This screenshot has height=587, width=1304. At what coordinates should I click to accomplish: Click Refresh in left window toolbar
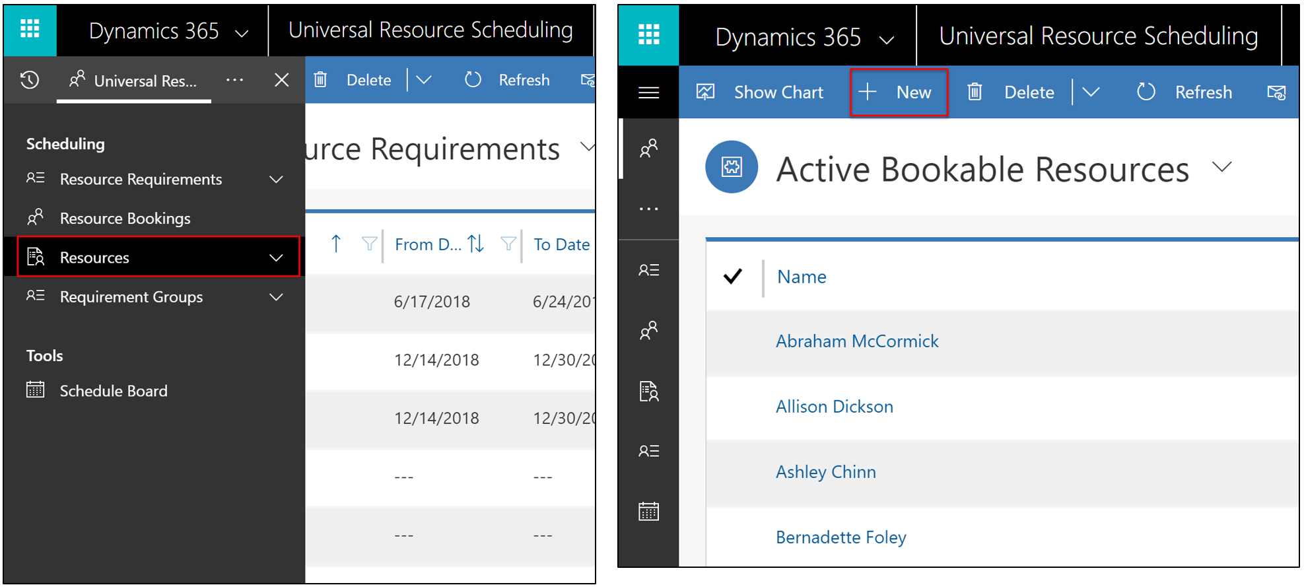pyautogui.click(x=507, y=80)
